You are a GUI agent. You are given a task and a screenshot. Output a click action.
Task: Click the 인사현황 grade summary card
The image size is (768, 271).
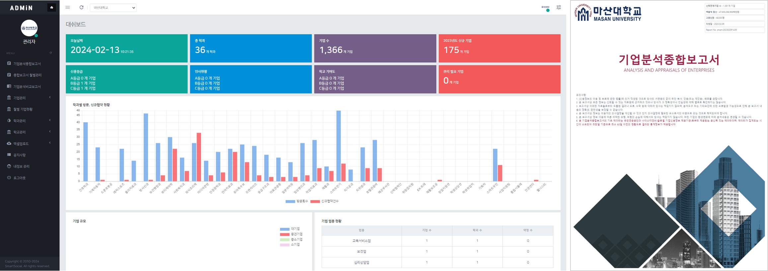point(251,79)
